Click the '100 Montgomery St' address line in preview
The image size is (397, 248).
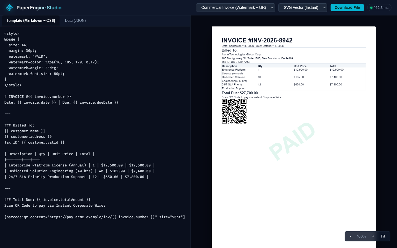pyautogui.click(x=257, y=58)
